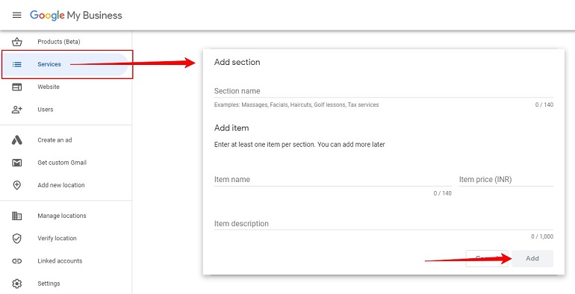Open Get custom Gmail

(62, 163)
